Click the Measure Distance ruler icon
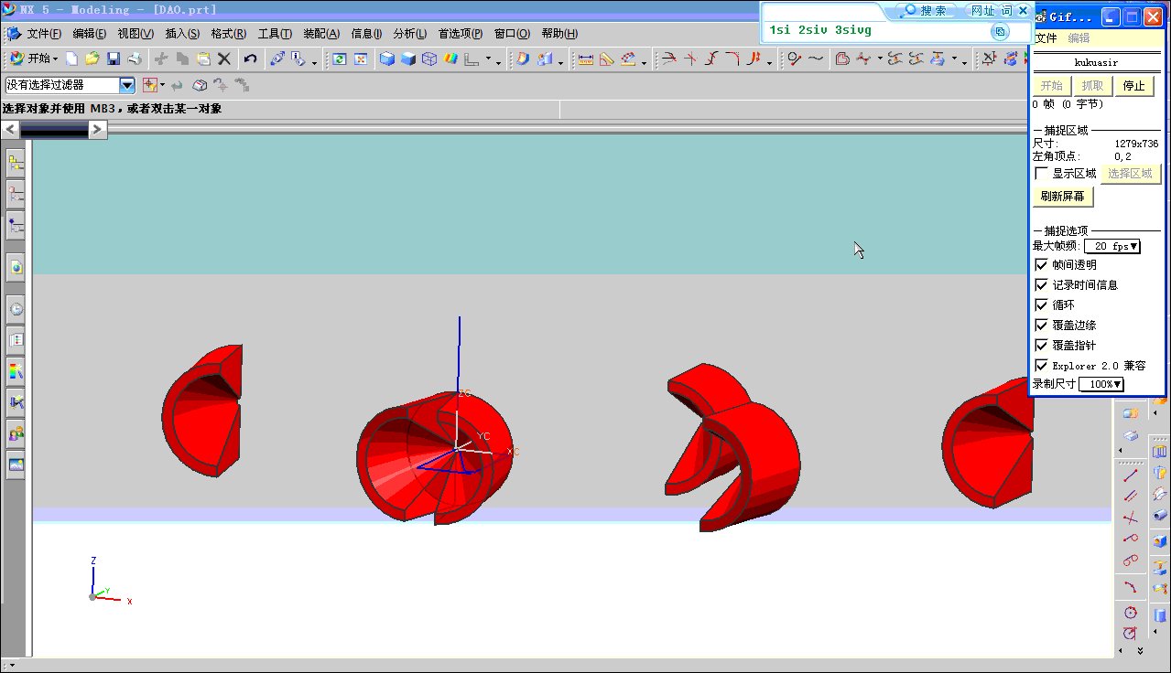The height and width of the screenshot is (673, 1171). pos(586,59)
